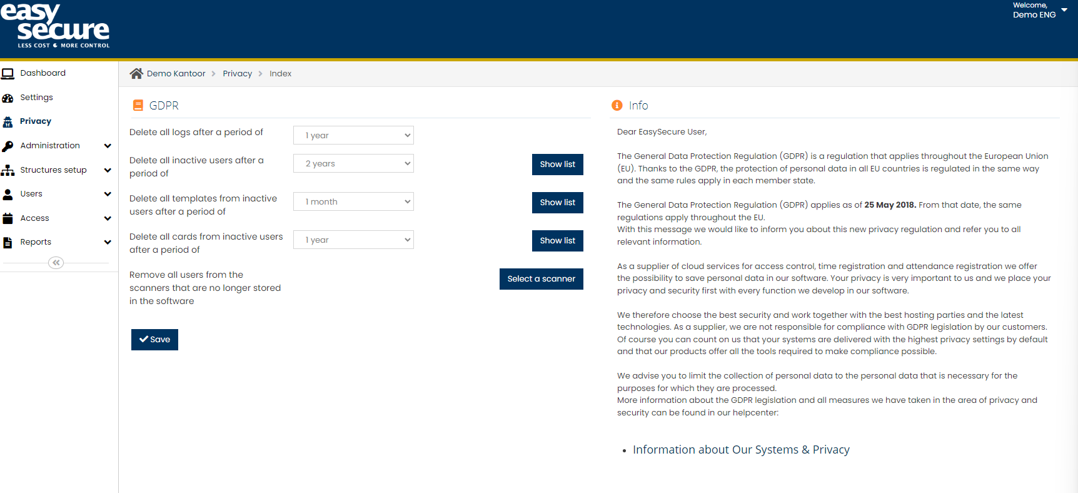Click the Users person icon in sidebar
The height and width of the screenshot is (493, 1078).
pyautogui.click(x=8, y=195)
